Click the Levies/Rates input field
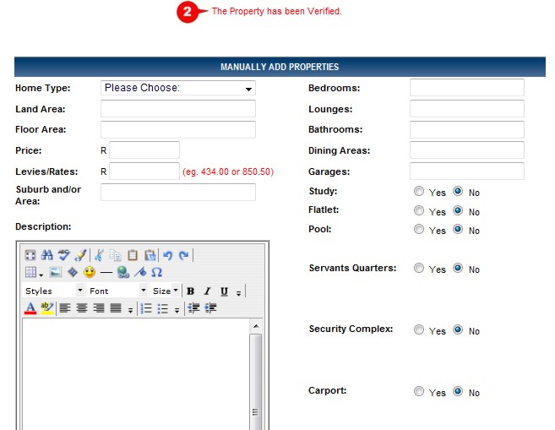 144,171
